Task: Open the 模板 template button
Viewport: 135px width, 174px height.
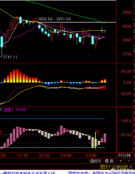Action: tap(109, 161)
